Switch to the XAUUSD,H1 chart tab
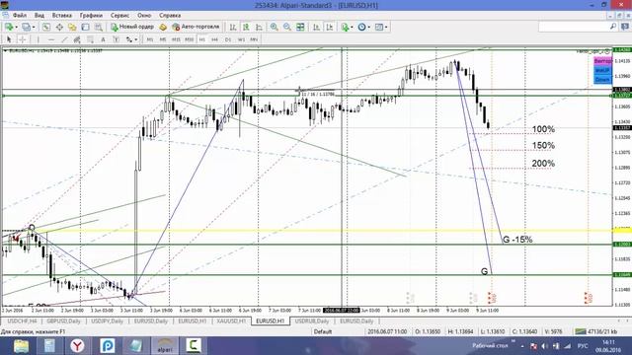This screenshot has width=632, height=355. point(231,321)
